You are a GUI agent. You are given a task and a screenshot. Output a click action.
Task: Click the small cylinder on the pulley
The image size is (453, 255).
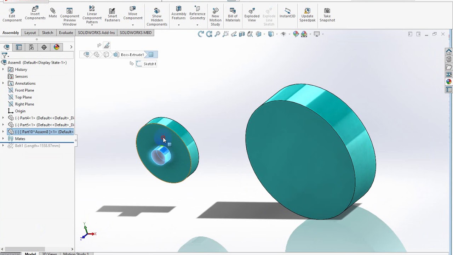tap(161, 156)
